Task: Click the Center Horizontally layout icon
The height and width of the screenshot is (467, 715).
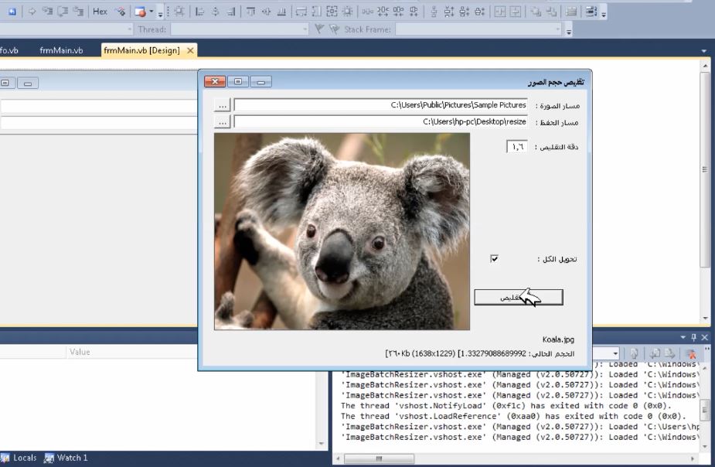Action: [499, 12]
